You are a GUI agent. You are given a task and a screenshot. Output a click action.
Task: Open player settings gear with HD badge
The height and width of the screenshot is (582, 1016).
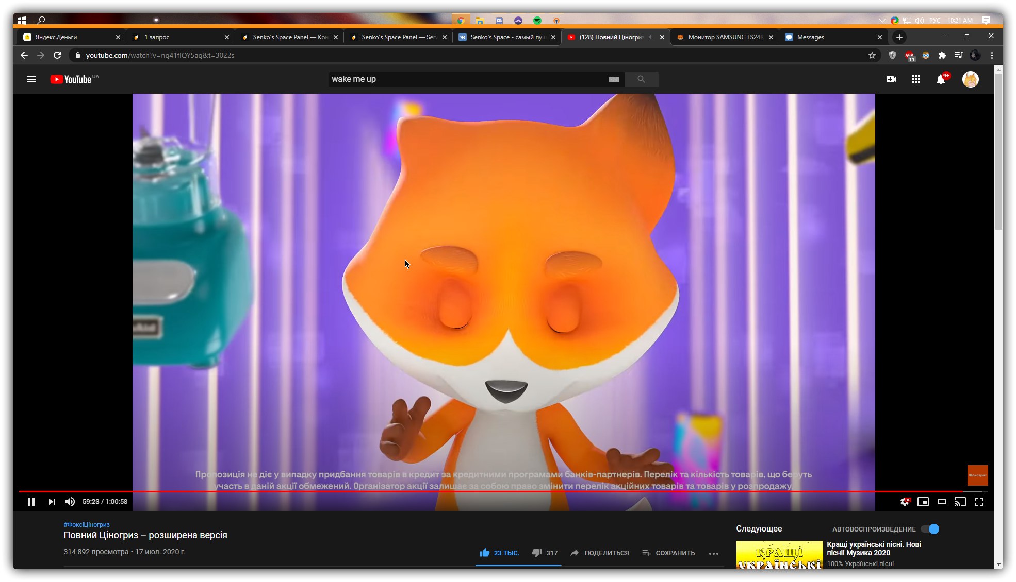click(x=905, y=502)
